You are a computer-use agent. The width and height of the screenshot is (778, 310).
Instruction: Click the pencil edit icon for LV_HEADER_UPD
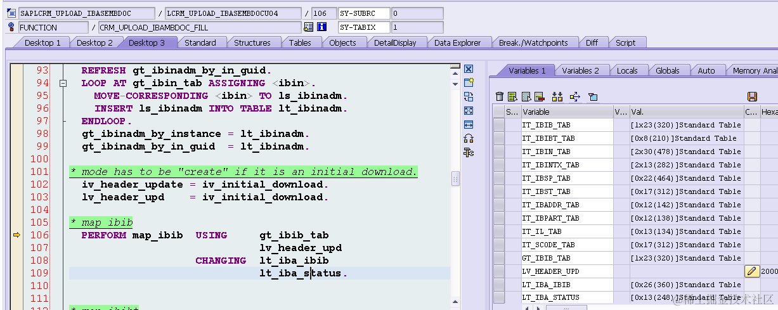(x=751, y=271)
